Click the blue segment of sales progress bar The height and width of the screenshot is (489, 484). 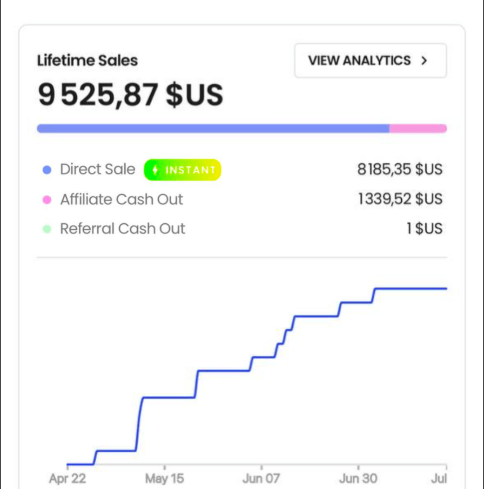coord(213,129)
